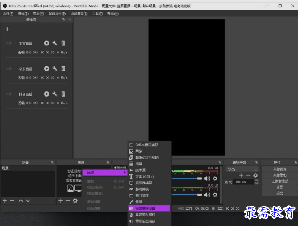This screenshot has width=298, height=226.
Task: Start the 京东直播 stream play icon
Action: 47,68
